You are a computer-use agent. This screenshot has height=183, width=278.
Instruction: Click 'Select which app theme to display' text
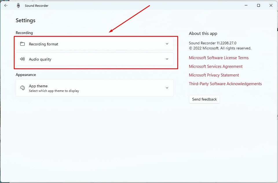click(54, 91)
